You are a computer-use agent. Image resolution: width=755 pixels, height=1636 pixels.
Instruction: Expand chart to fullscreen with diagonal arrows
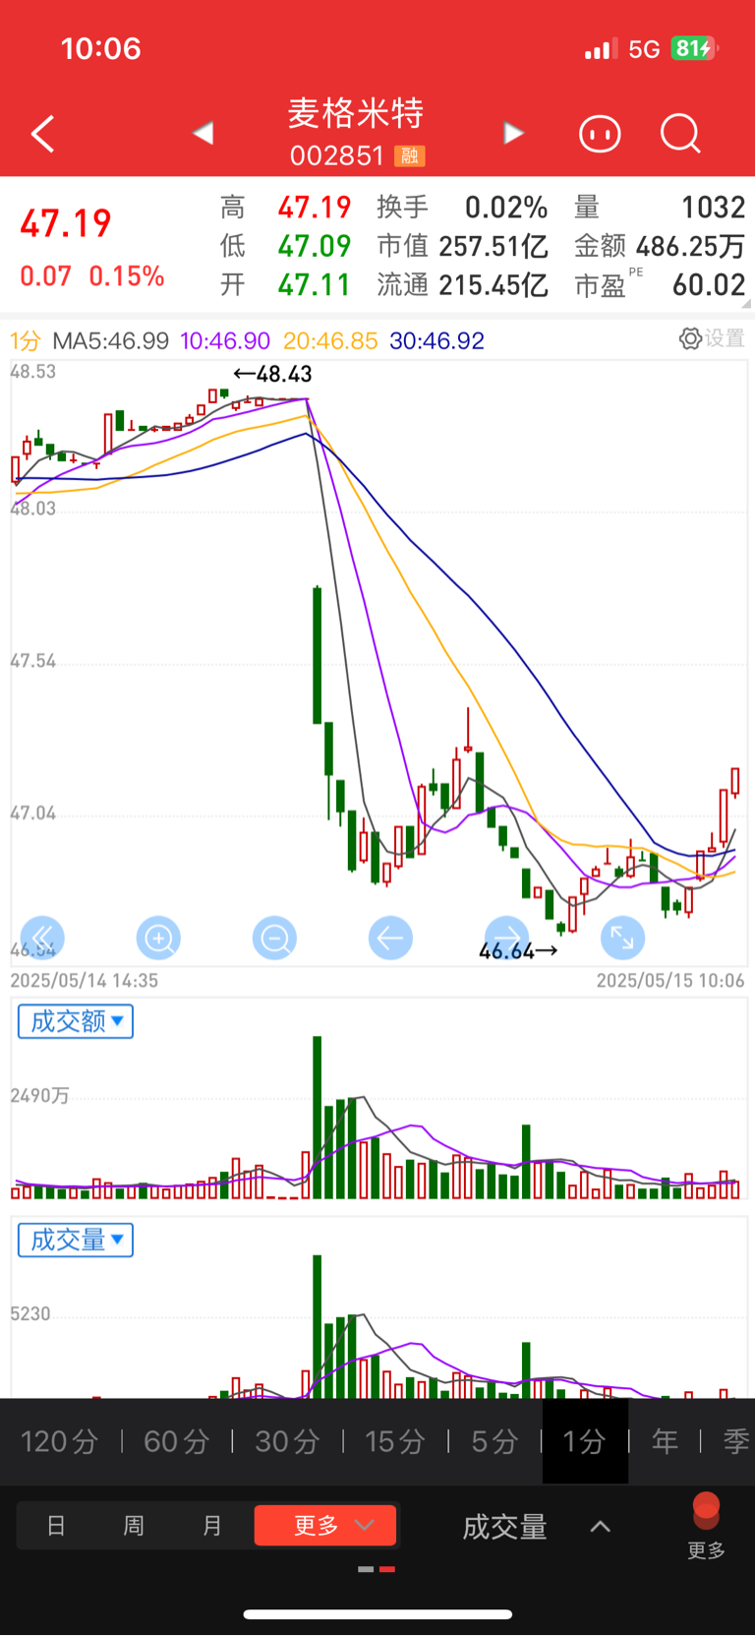(x=622, y=939)
